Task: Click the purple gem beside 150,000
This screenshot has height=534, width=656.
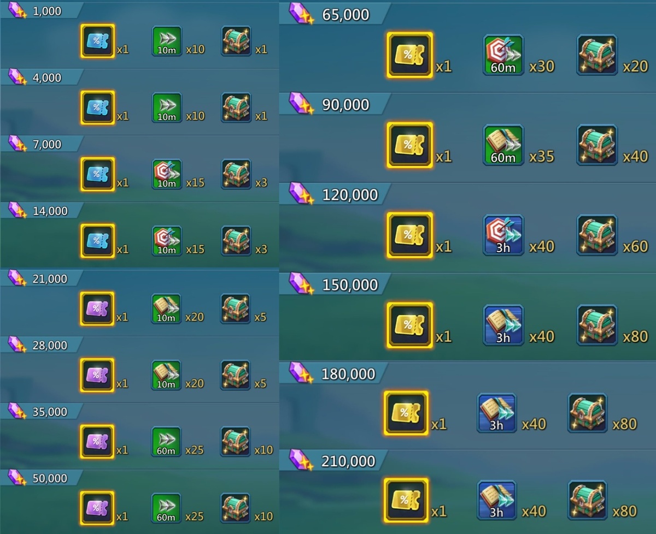Action: pyautogui.click(x=302, y=285)
